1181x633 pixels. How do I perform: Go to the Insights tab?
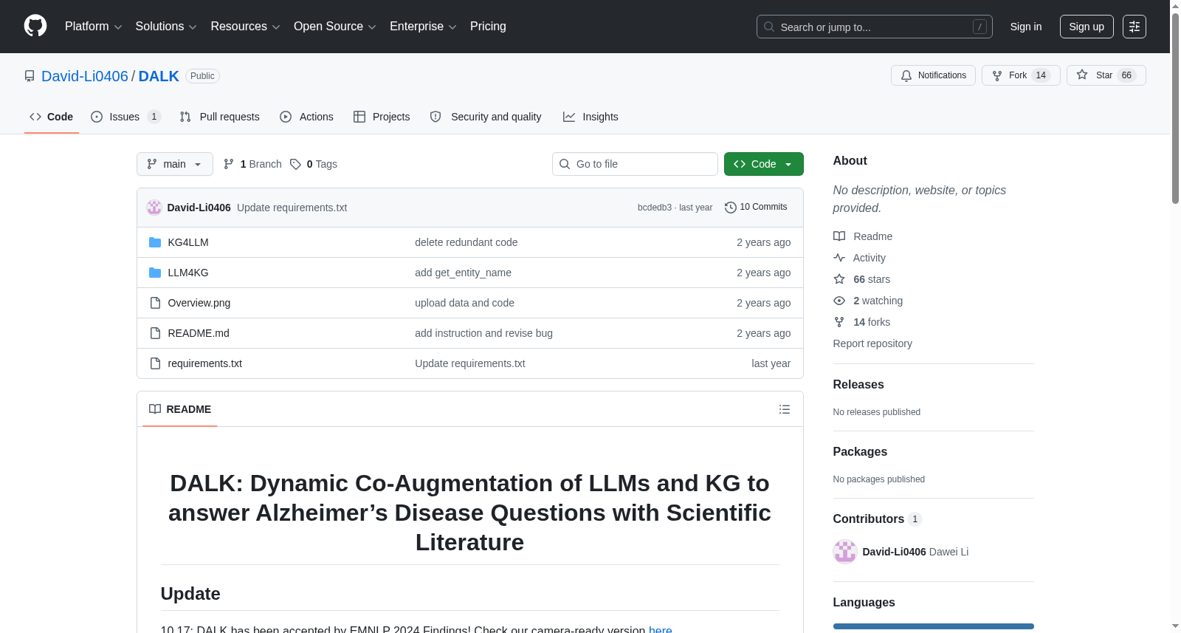pos(590,117)
